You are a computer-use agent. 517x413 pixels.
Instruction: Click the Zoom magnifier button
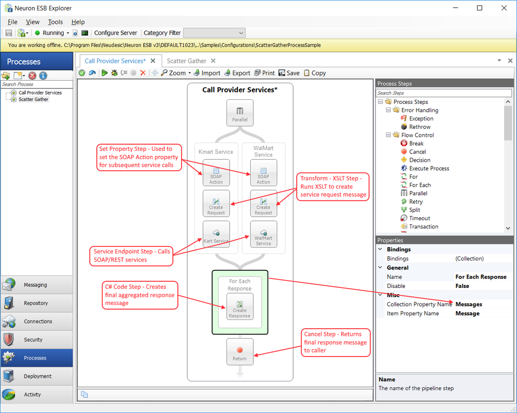(173, 73)
